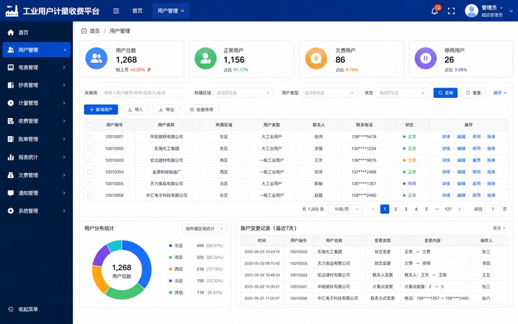
Task: Close the 用户管理 tab
Action: click(x=183, y=11)
